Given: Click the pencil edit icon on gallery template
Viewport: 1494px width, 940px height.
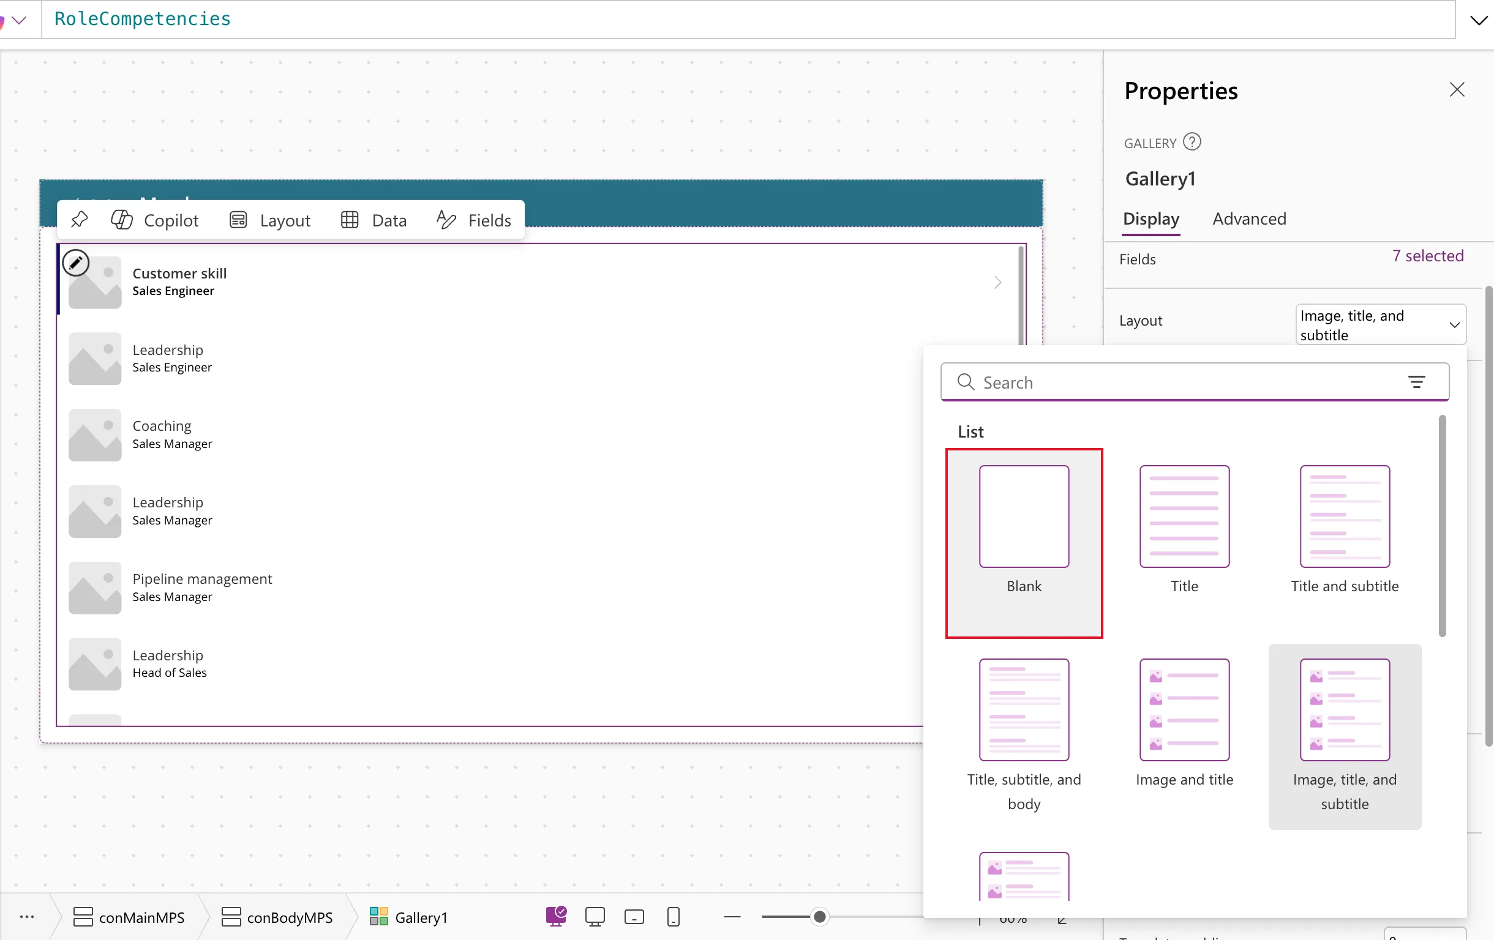Looking at the screenshot, I should click(76, 263).
